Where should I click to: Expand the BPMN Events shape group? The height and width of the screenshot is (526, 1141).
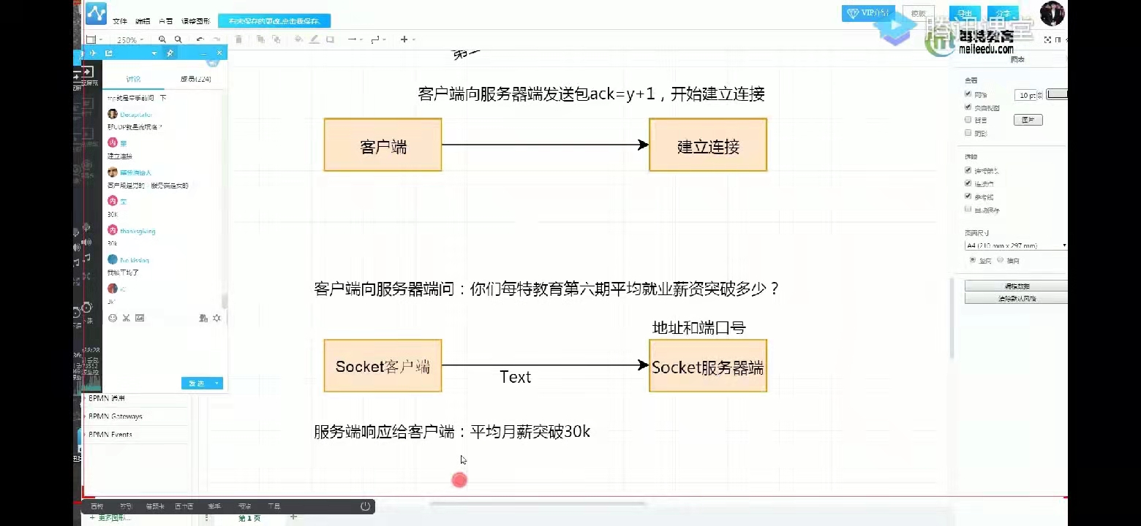point(110,435)
